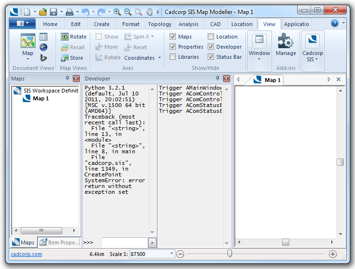Image resolution: width=355 pixels, height=269 pixels.
Task: Open the table view icon in Document Views
Action: click(43, 37)
